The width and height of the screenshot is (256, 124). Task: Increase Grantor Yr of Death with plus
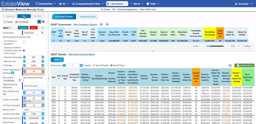[x=43, y=98]
